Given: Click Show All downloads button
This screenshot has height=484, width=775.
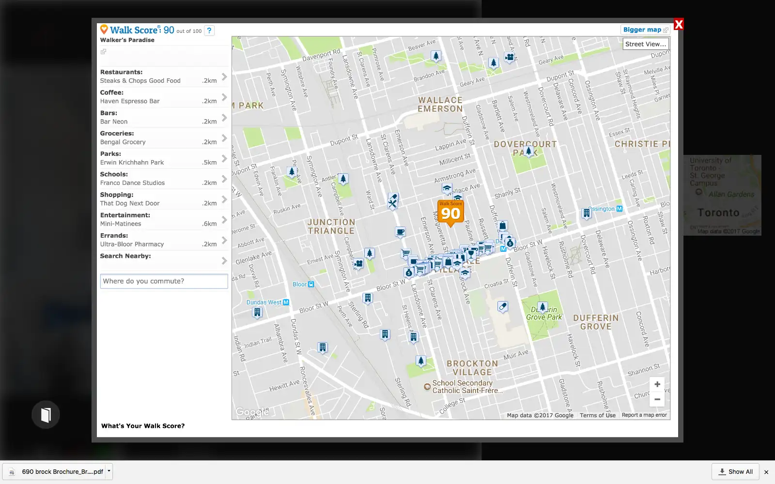Looking at the screenshot, I should click(x=735, y=472).
